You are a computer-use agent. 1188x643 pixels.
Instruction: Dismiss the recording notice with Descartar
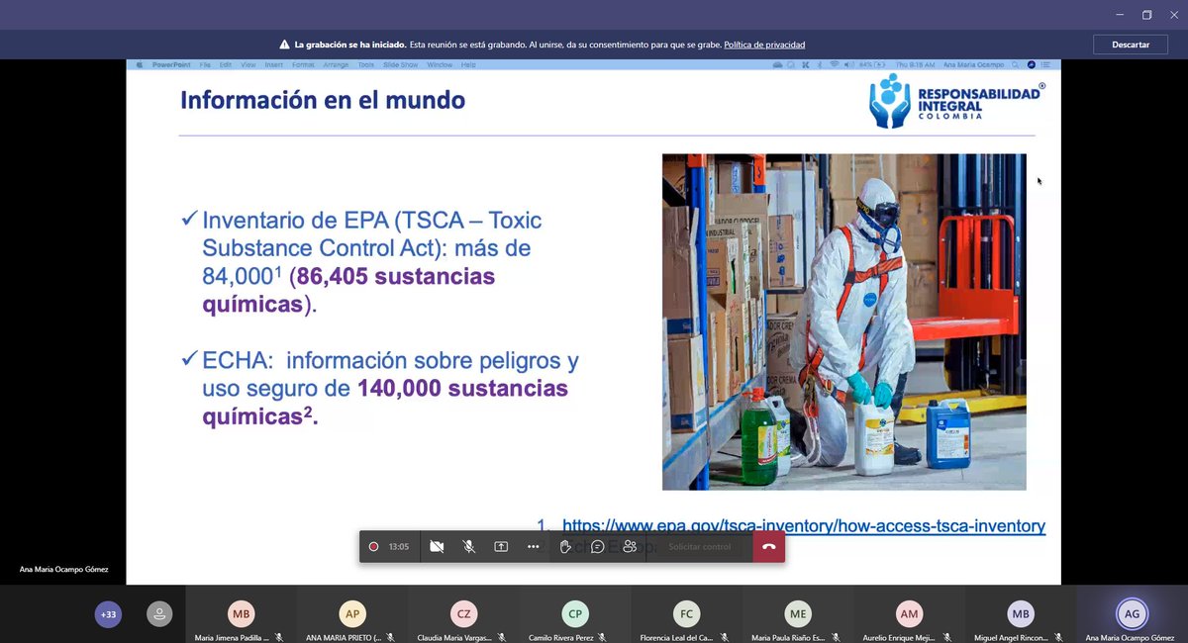pyautogui.click(x=1131, y=45)
